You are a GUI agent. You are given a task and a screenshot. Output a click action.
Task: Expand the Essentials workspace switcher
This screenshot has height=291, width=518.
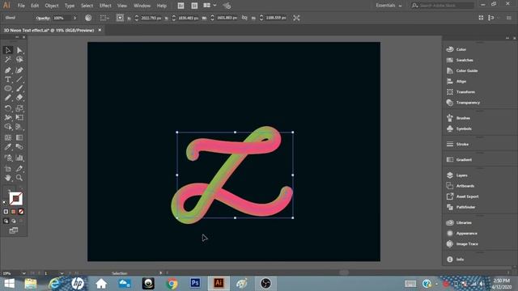pos(388,6)
